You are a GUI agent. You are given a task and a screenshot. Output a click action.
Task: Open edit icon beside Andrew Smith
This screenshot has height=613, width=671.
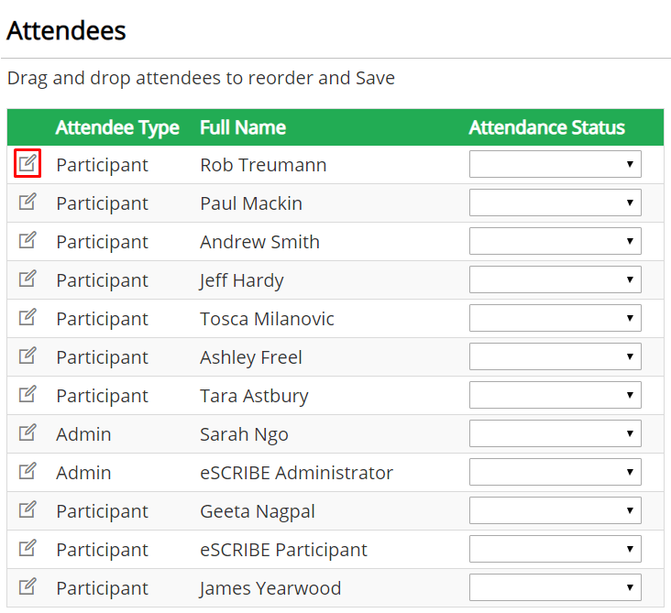(27, 240)
